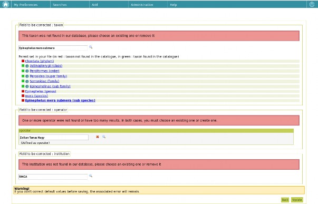The width and height of the screenshot is (318, 204).
Task: Click the power logout icon
Action: coord(312,4)
